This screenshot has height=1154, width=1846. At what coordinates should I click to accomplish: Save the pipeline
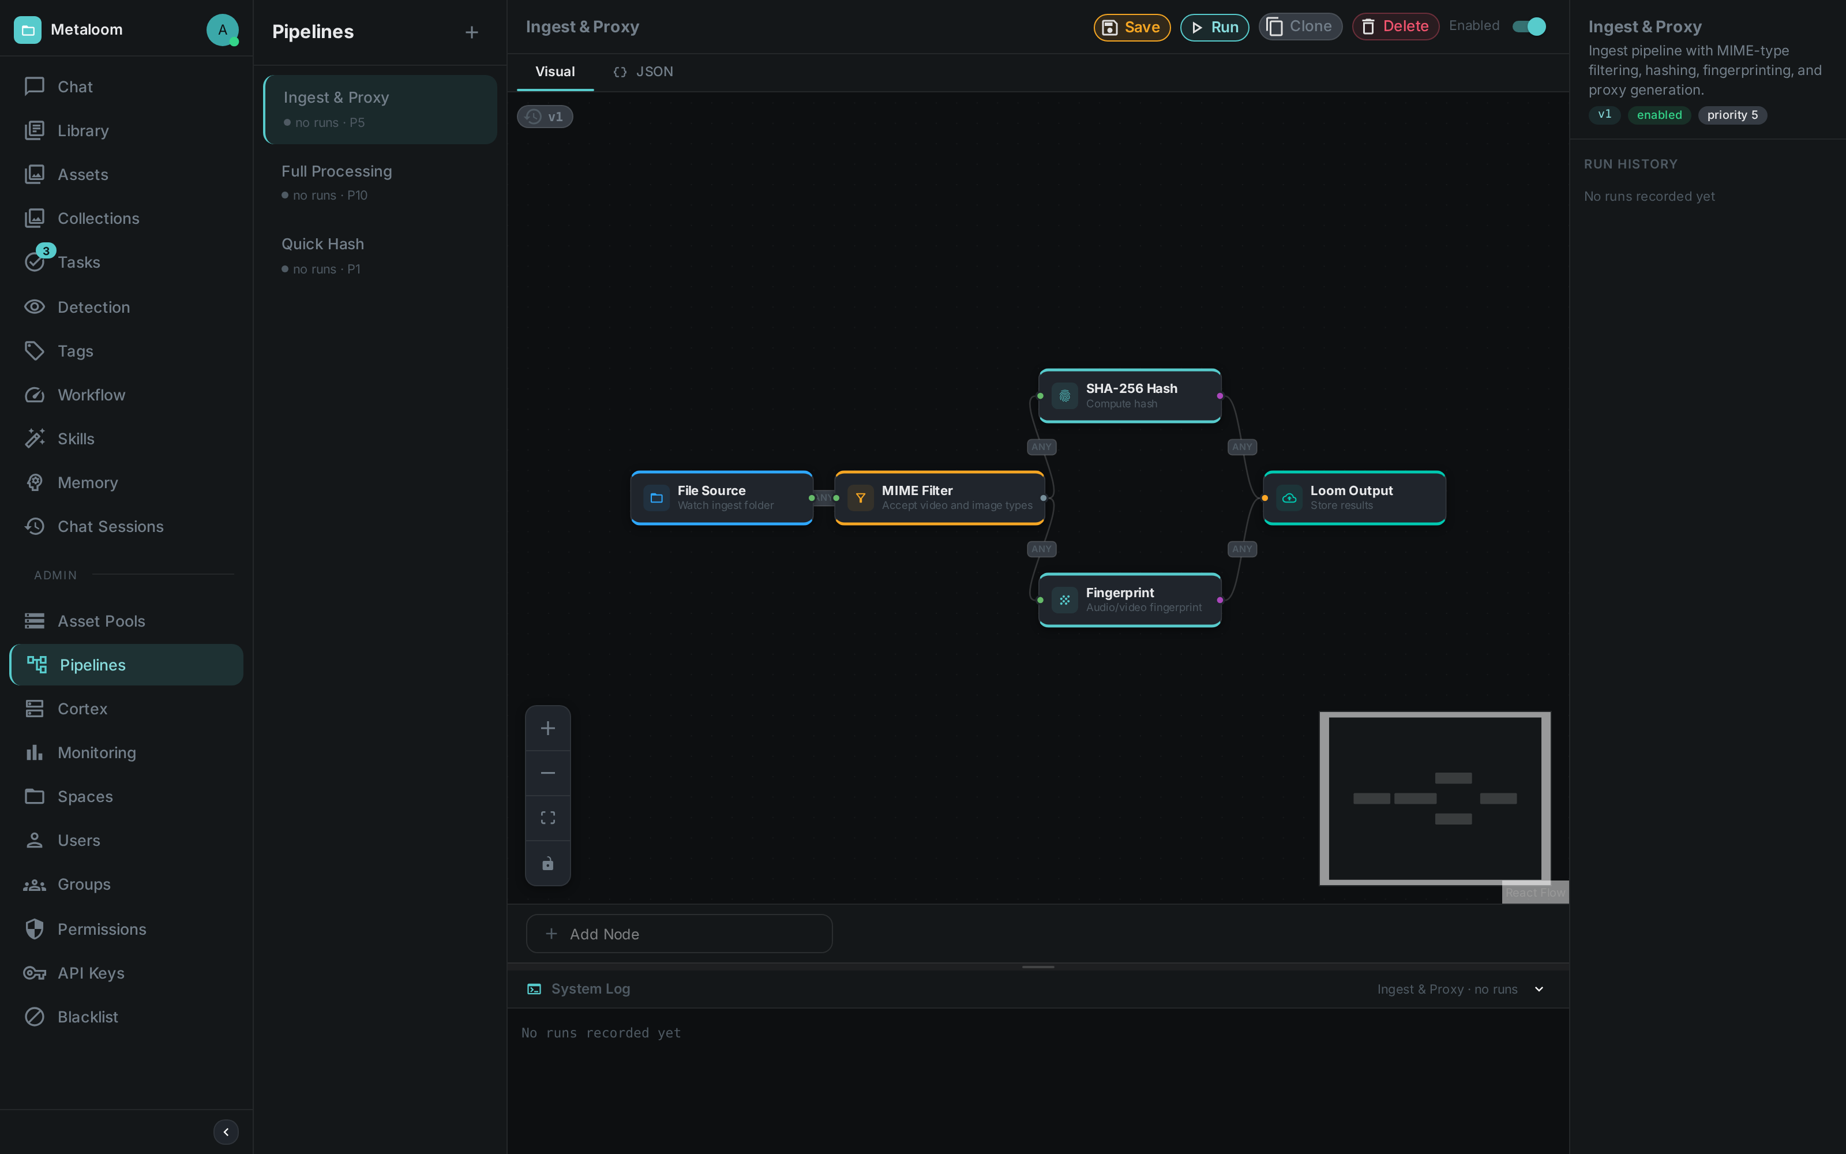pyautogui.click(x=1131, y=28)
